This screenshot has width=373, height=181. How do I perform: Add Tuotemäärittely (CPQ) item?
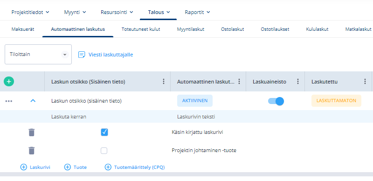pos(135,167)
